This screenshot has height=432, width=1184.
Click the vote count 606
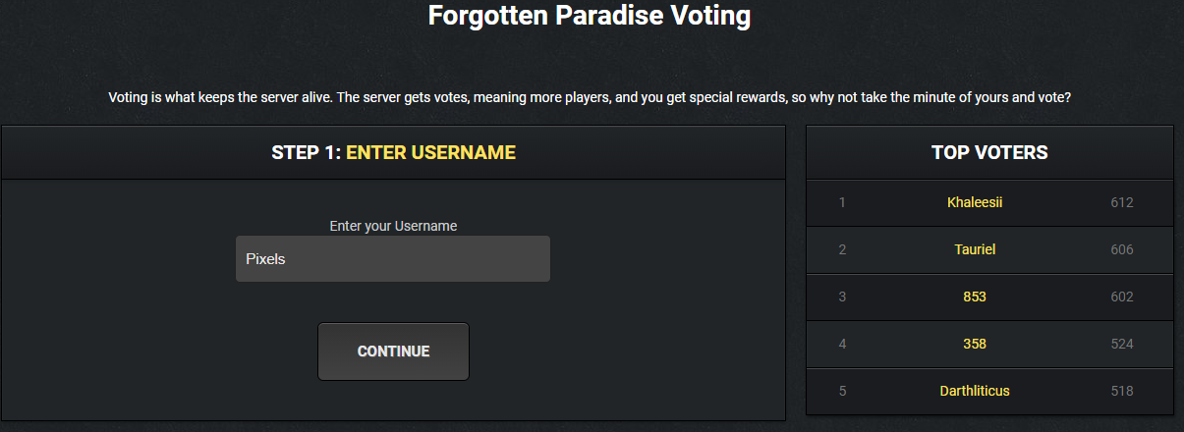[x=1122, y=249]
